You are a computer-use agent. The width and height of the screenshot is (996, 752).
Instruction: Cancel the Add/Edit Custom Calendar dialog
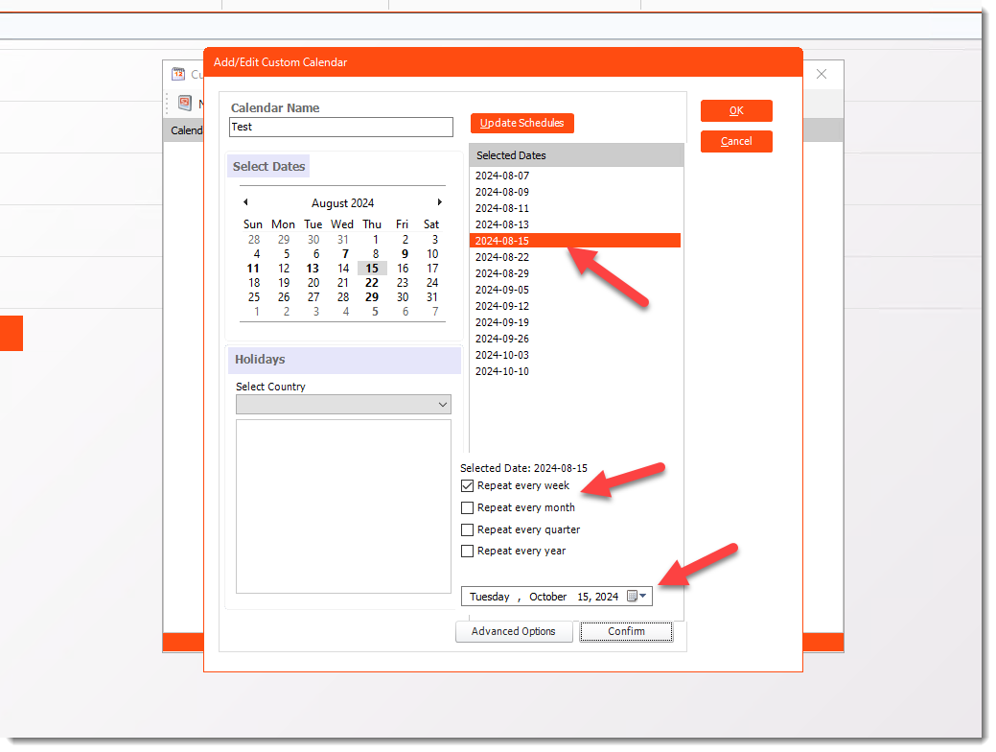tap(735, 141)
